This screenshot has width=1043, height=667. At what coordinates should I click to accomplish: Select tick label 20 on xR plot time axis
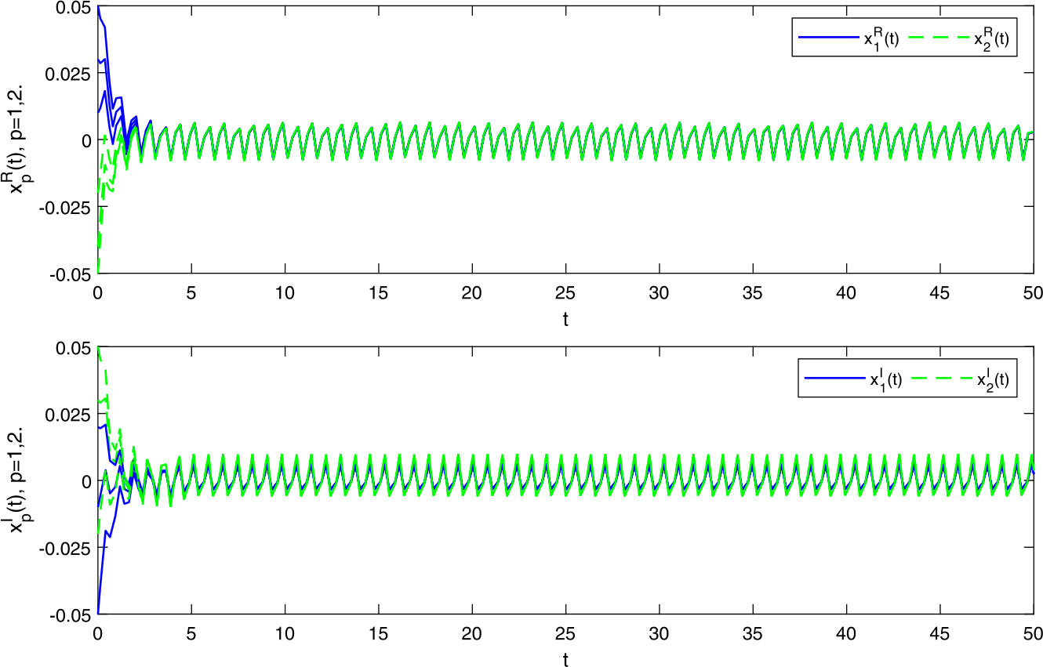[472, 292]
